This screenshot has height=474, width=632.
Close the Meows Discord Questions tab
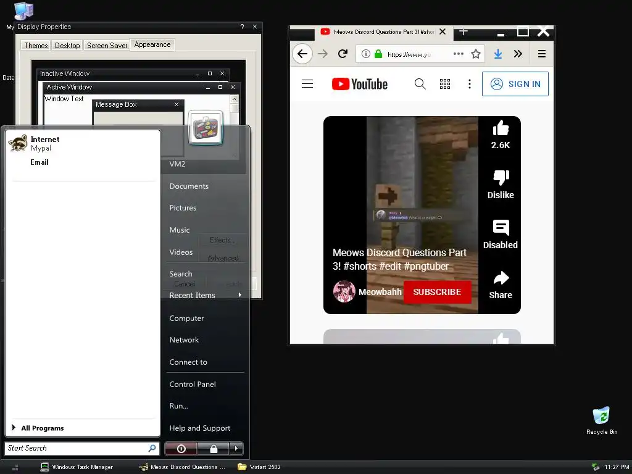coord(443,31)
